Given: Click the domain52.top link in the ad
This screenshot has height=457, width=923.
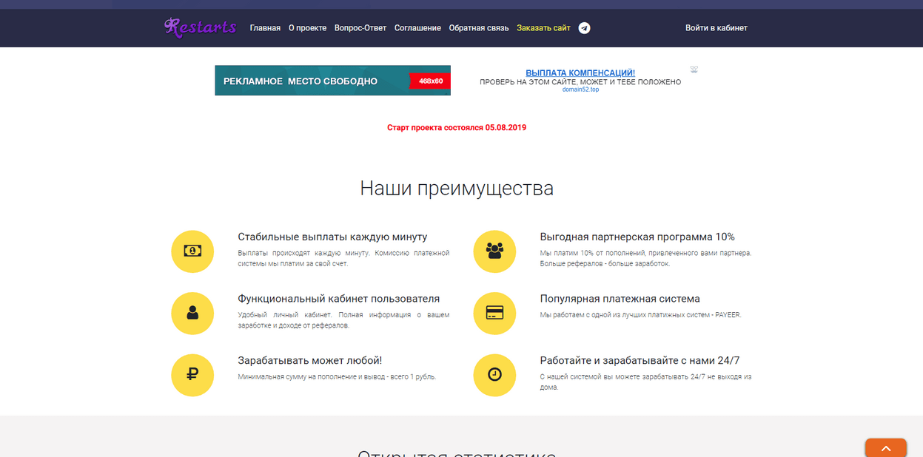Looking at the screenshot, I should coord(580,89).
